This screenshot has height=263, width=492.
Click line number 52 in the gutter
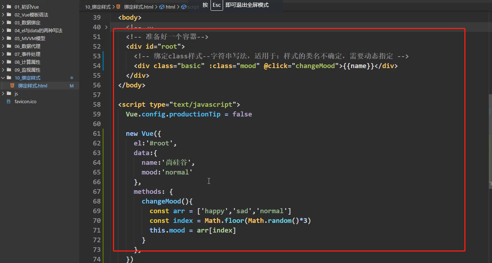[97, 47]
